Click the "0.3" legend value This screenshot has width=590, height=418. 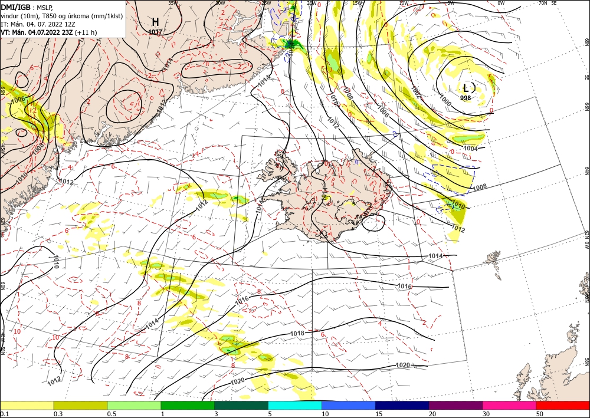tap(58, 414)
